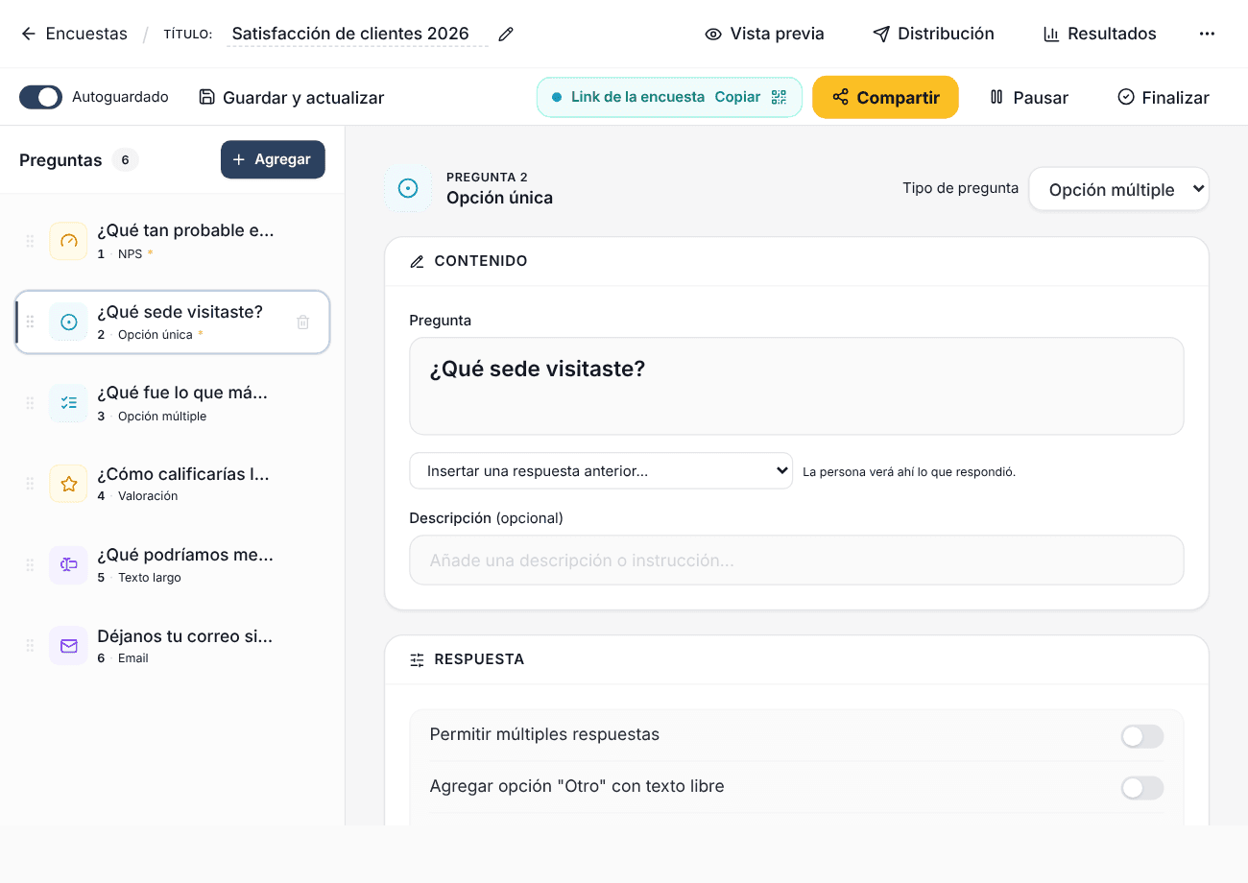Select the checklist icon of question 3
This screenshot has width=1248, height=883.
coord(68,403)
